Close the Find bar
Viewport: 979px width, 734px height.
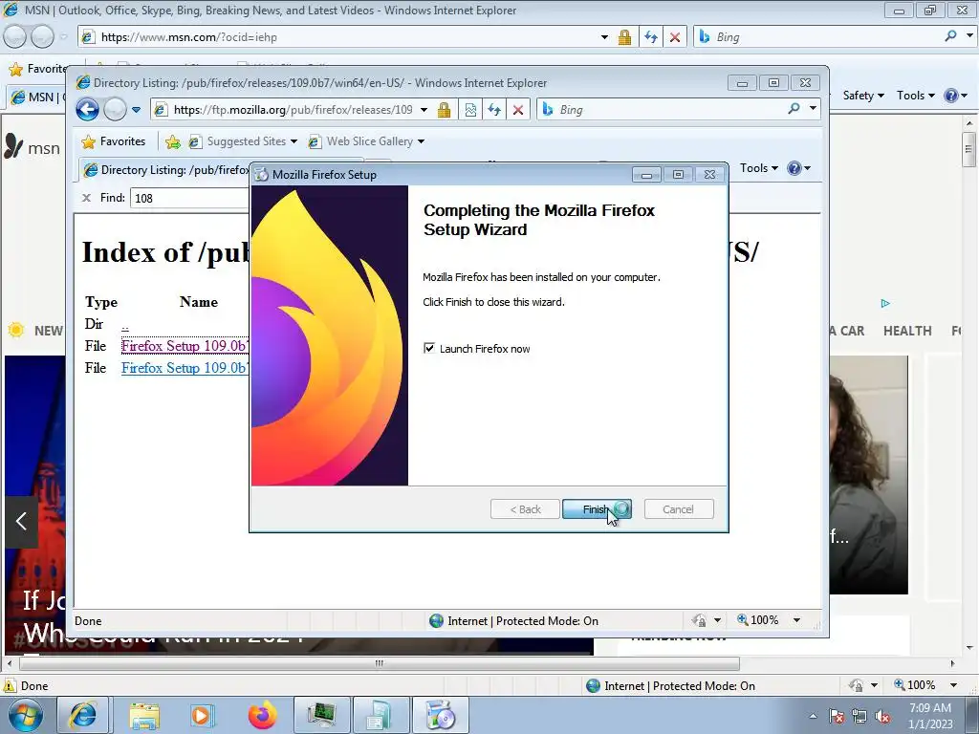(86, 198)
